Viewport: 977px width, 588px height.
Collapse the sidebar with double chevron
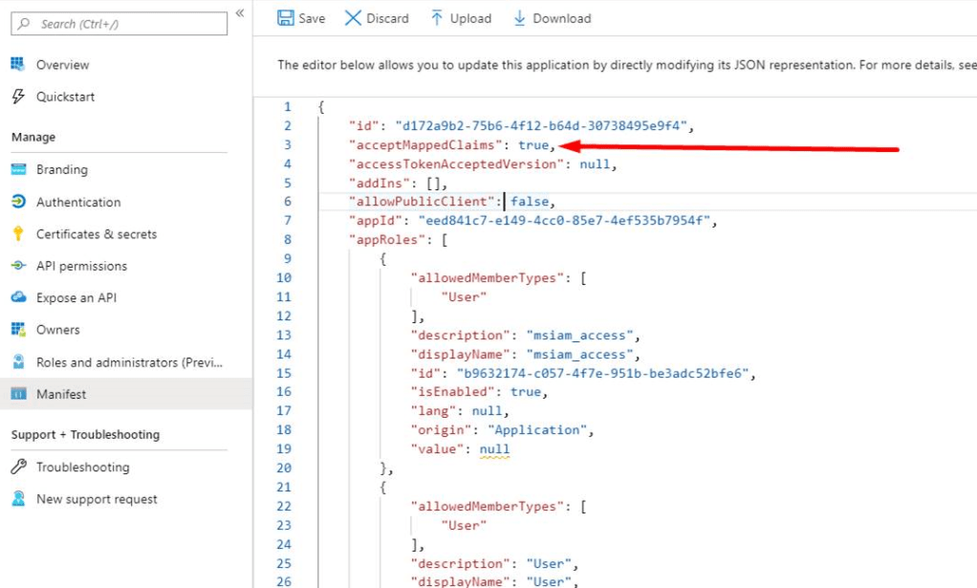(240, 12)
